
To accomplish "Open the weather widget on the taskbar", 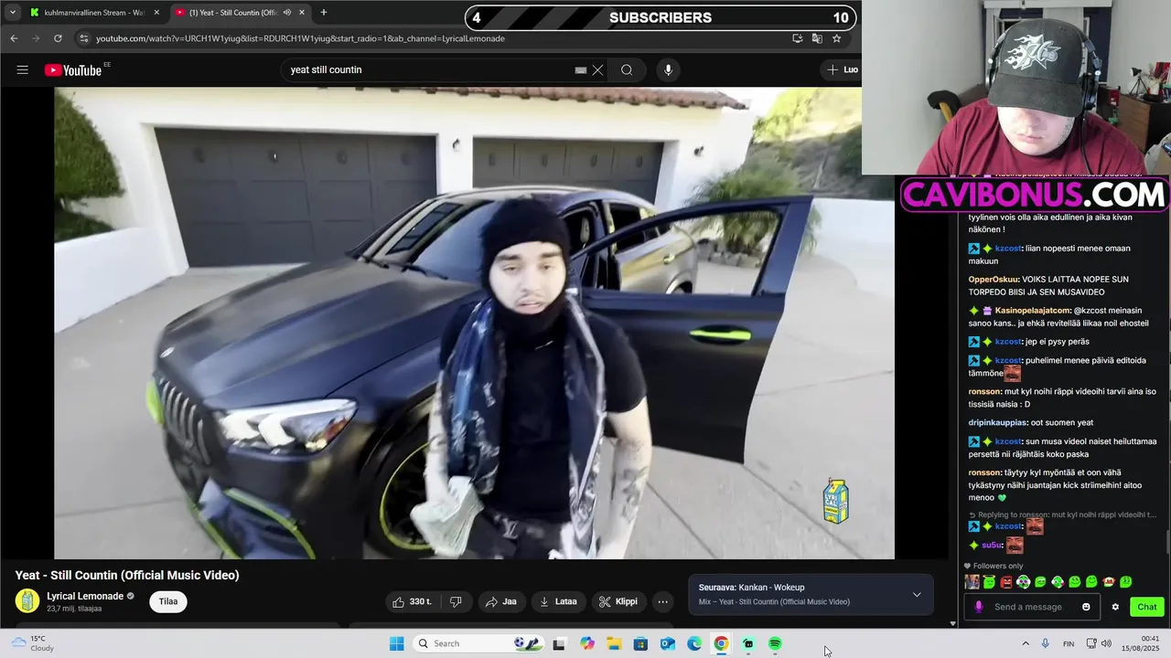I will [x=32, y=643].
